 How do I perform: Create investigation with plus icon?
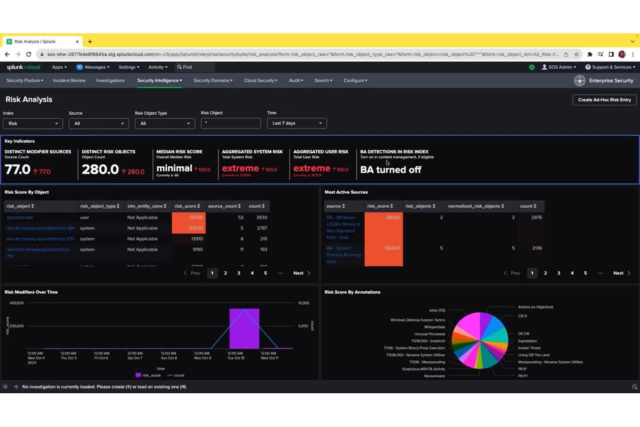tap(16, 387)
